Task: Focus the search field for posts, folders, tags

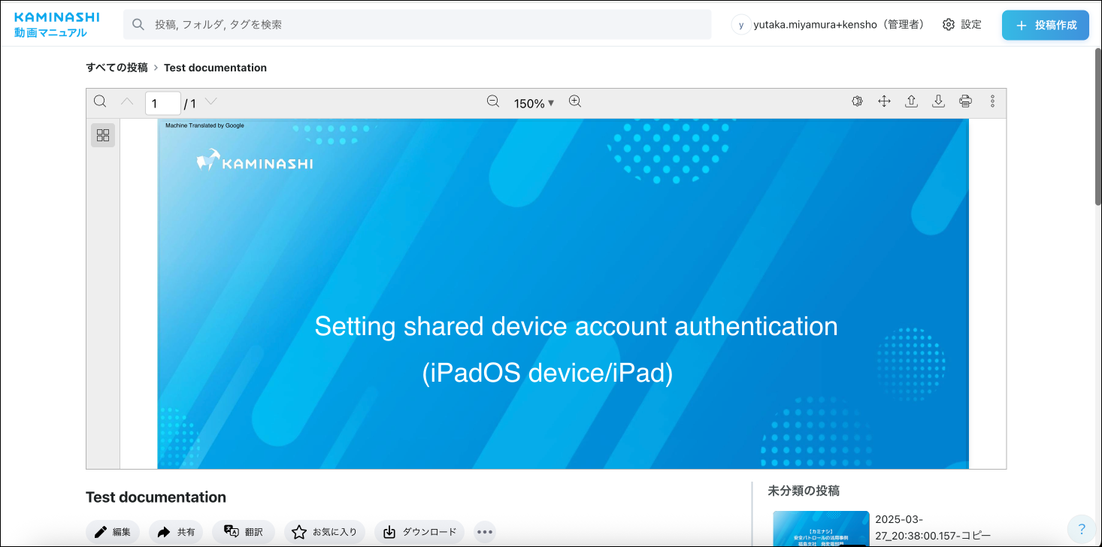Action: [x=417, y=25]
